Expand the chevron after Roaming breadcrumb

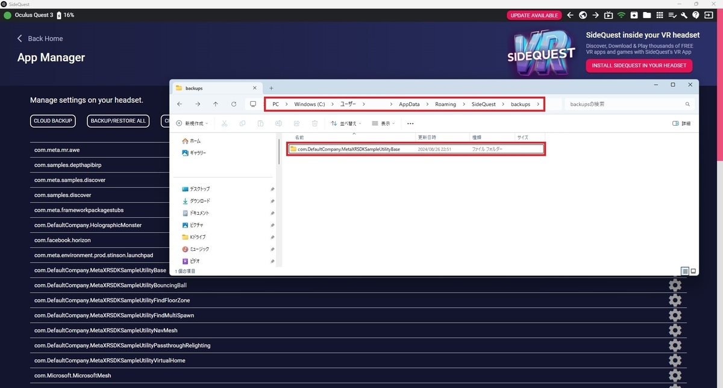click(464, 104)
